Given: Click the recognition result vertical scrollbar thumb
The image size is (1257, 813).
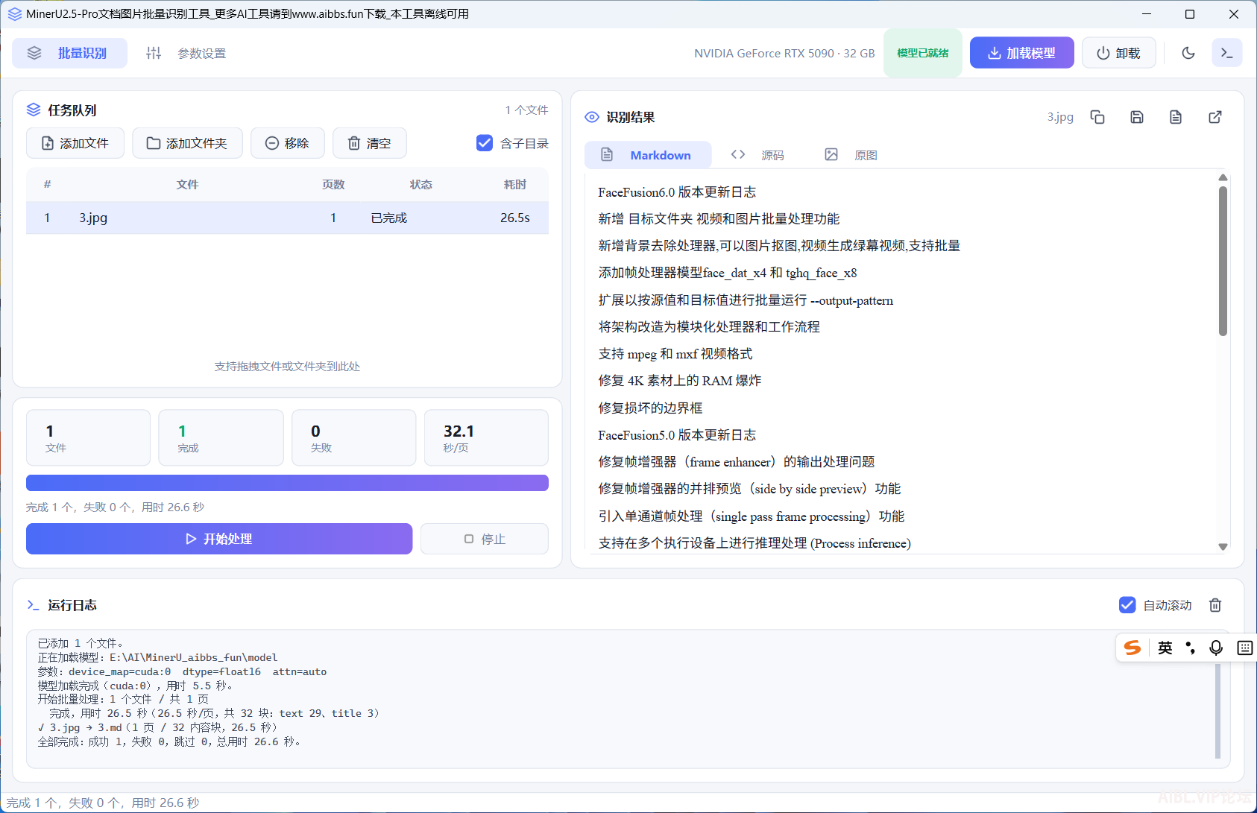Looking at the screenshot, I should click(1223, 261).
